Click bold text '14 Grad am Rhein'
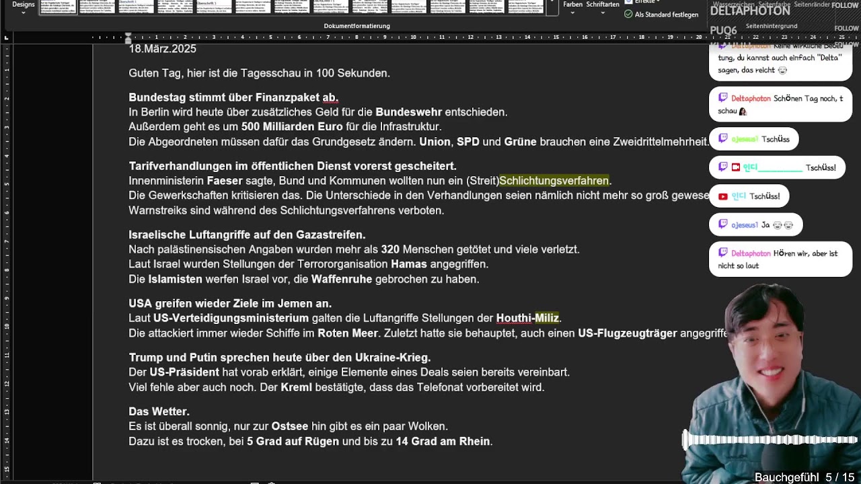The image size is (861, 484). tap(443, 442)
